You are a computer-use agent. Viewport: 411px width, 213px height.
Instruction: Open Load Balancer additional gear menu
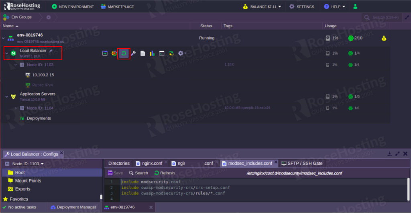[x=182, y=53]
